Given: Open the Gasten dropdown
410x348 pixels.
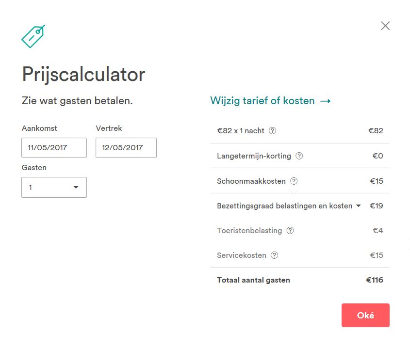Looking at the screenshot, I should [54, 187].
